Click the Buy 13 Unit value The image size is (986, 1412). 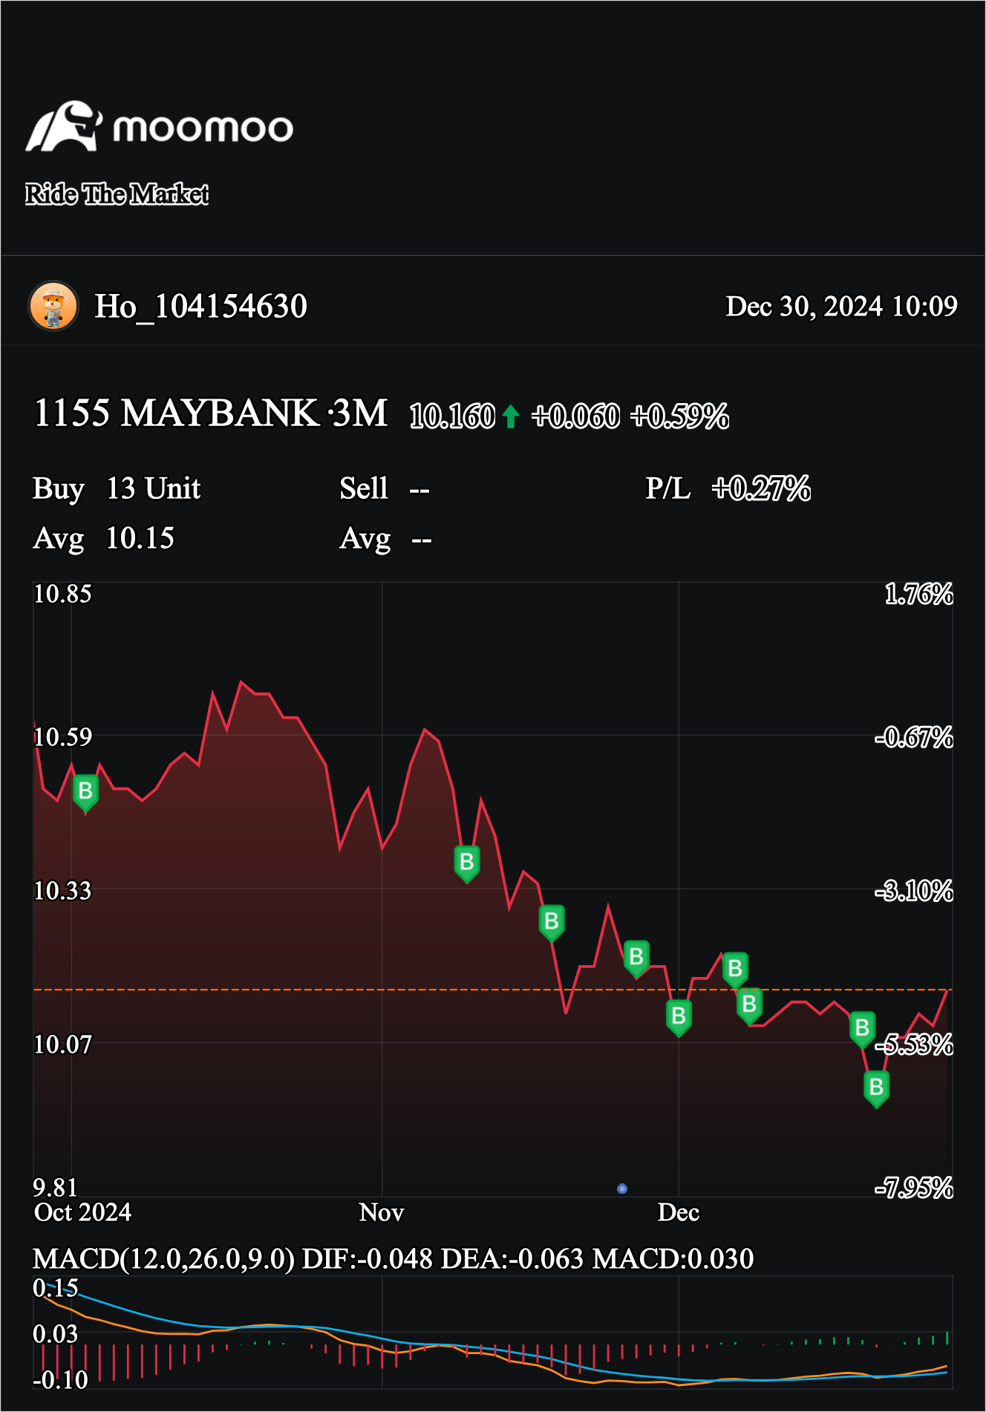pyautogui.click(x=153, y=488)
